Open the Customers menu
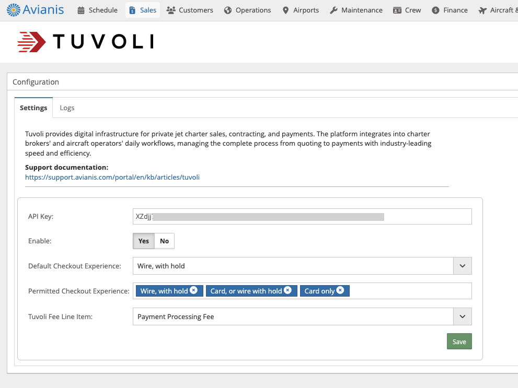This screenshot has height=388, width=518. [190, 10]
